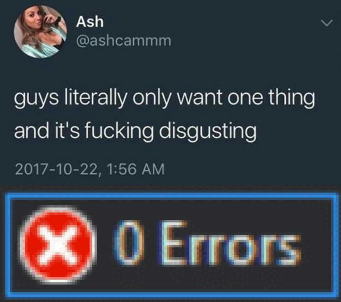Open the tweet timestamp 2017-10-22
341x302 pixels.
(x=90, y=169)
